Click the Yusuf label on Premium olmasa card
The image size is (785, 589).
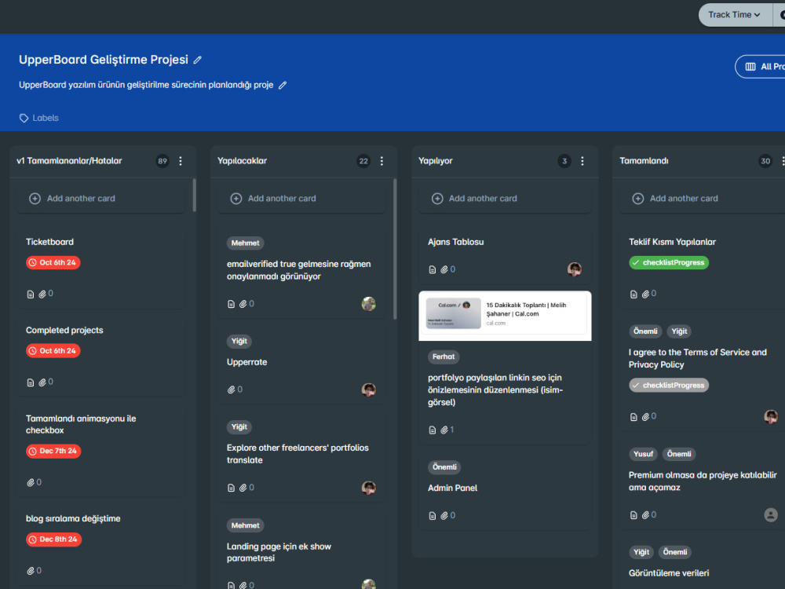644,454
